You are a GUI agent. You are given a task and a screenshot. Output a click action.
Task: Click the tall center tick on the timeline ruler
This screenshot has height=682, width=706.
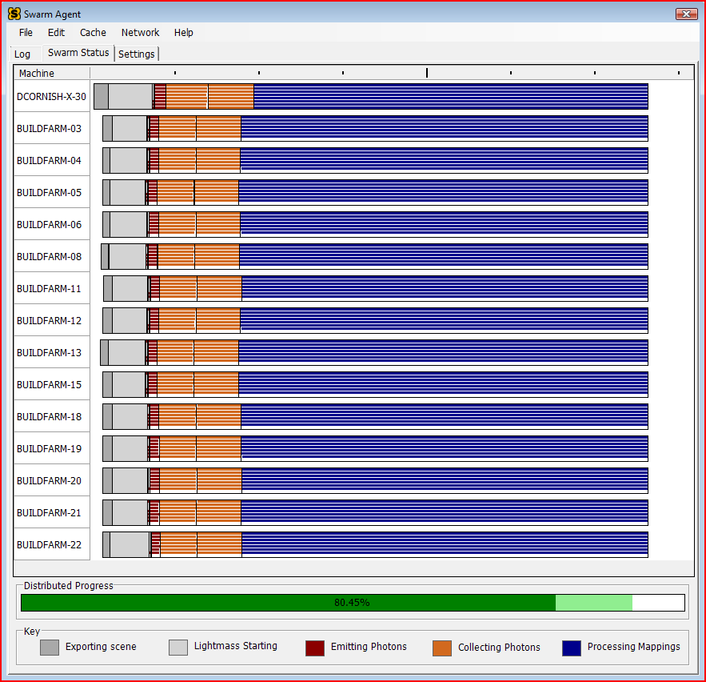(427, 73)
